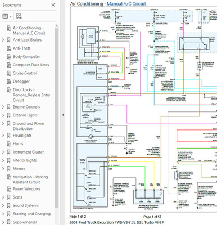Expand the Mirrors bookmark
Screen dimensions: 217x225
coord(3,169)
